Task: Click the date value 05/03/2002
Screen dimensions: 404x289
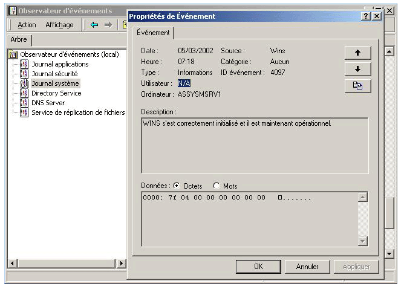Action: point(195,51)
